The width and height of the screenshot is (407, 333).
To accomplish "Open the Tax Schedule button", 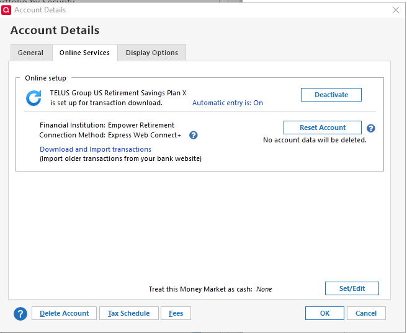I will [129, 313].
